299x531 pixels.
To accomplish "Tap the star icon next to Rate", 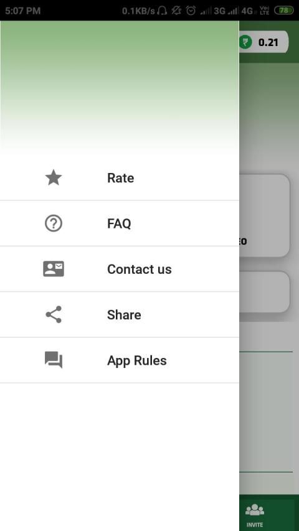I will click(x=54, y=178).
